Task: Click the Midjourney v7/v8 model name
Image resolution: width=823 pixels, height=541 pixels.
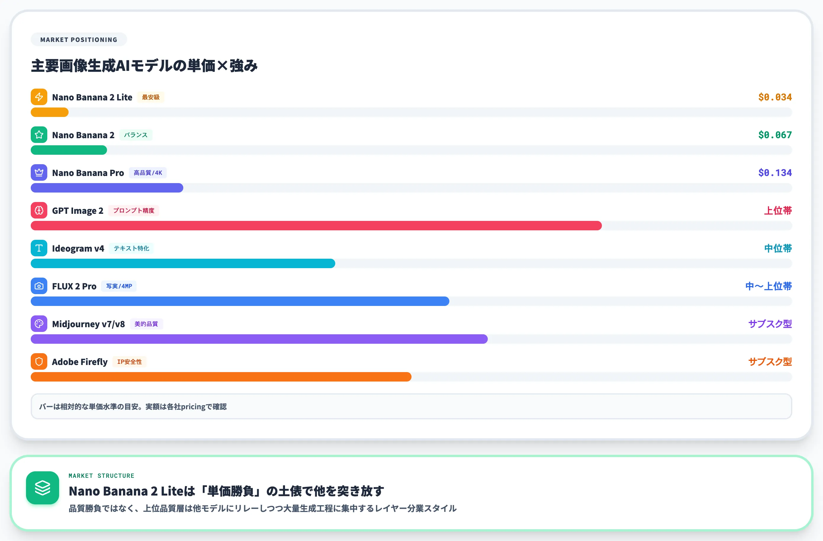Action: tap(88, 324)
